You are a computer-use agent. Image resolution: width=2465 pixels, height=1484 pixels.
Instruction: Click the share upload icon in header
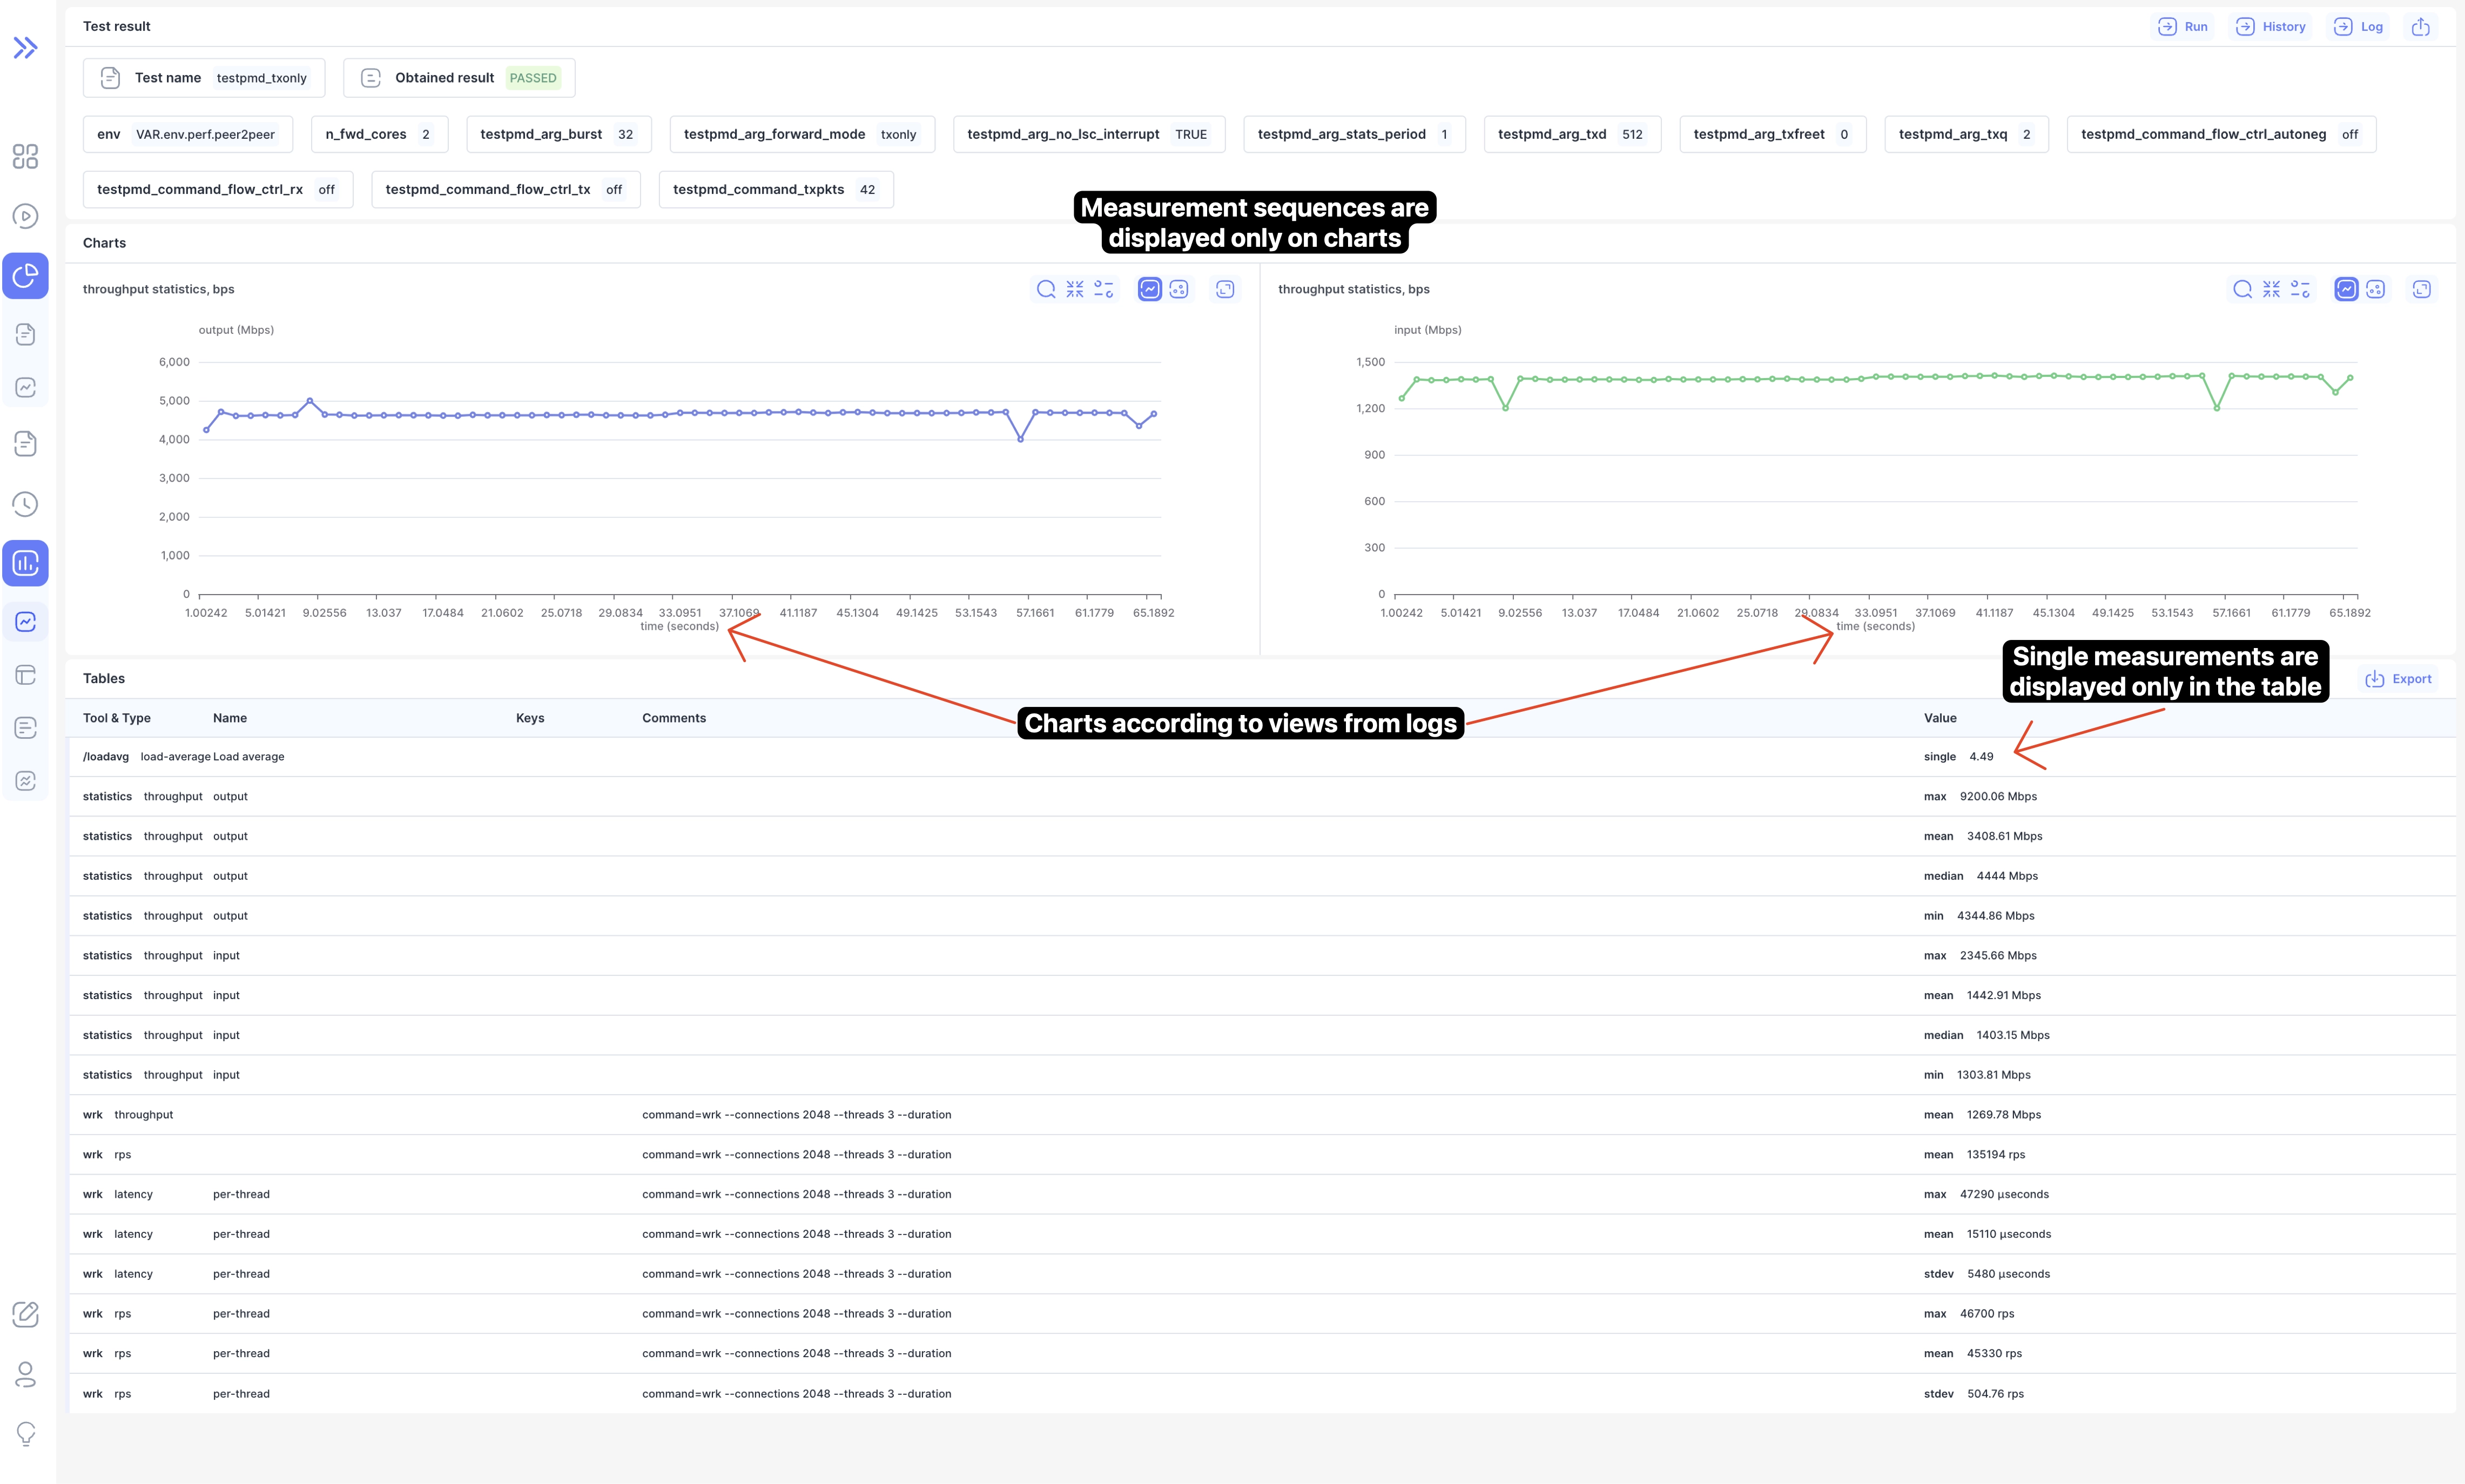2420,27
